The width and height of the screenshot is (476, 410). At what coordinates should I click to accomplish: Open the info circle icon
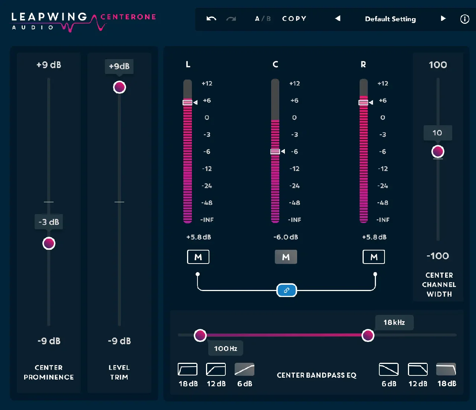[x=465, y=19]
